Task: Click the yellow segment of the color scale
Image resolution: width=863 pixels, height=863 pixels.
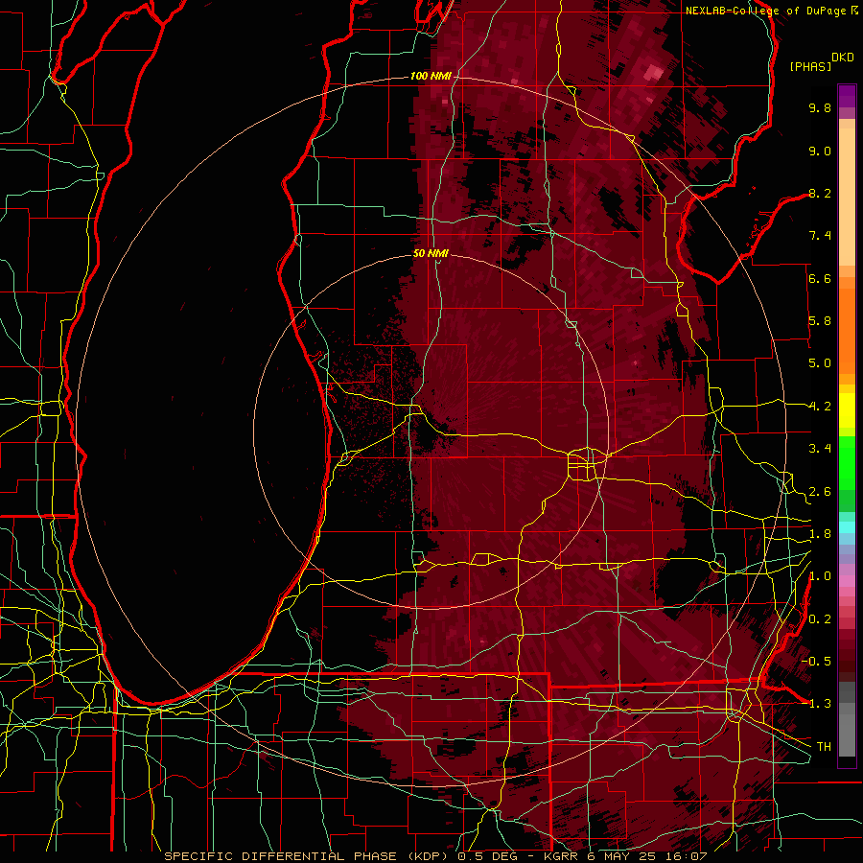Action: (x=847, y=410)
